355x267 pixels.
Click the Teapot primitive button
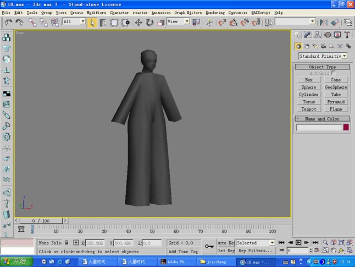[x=309, y=109]
